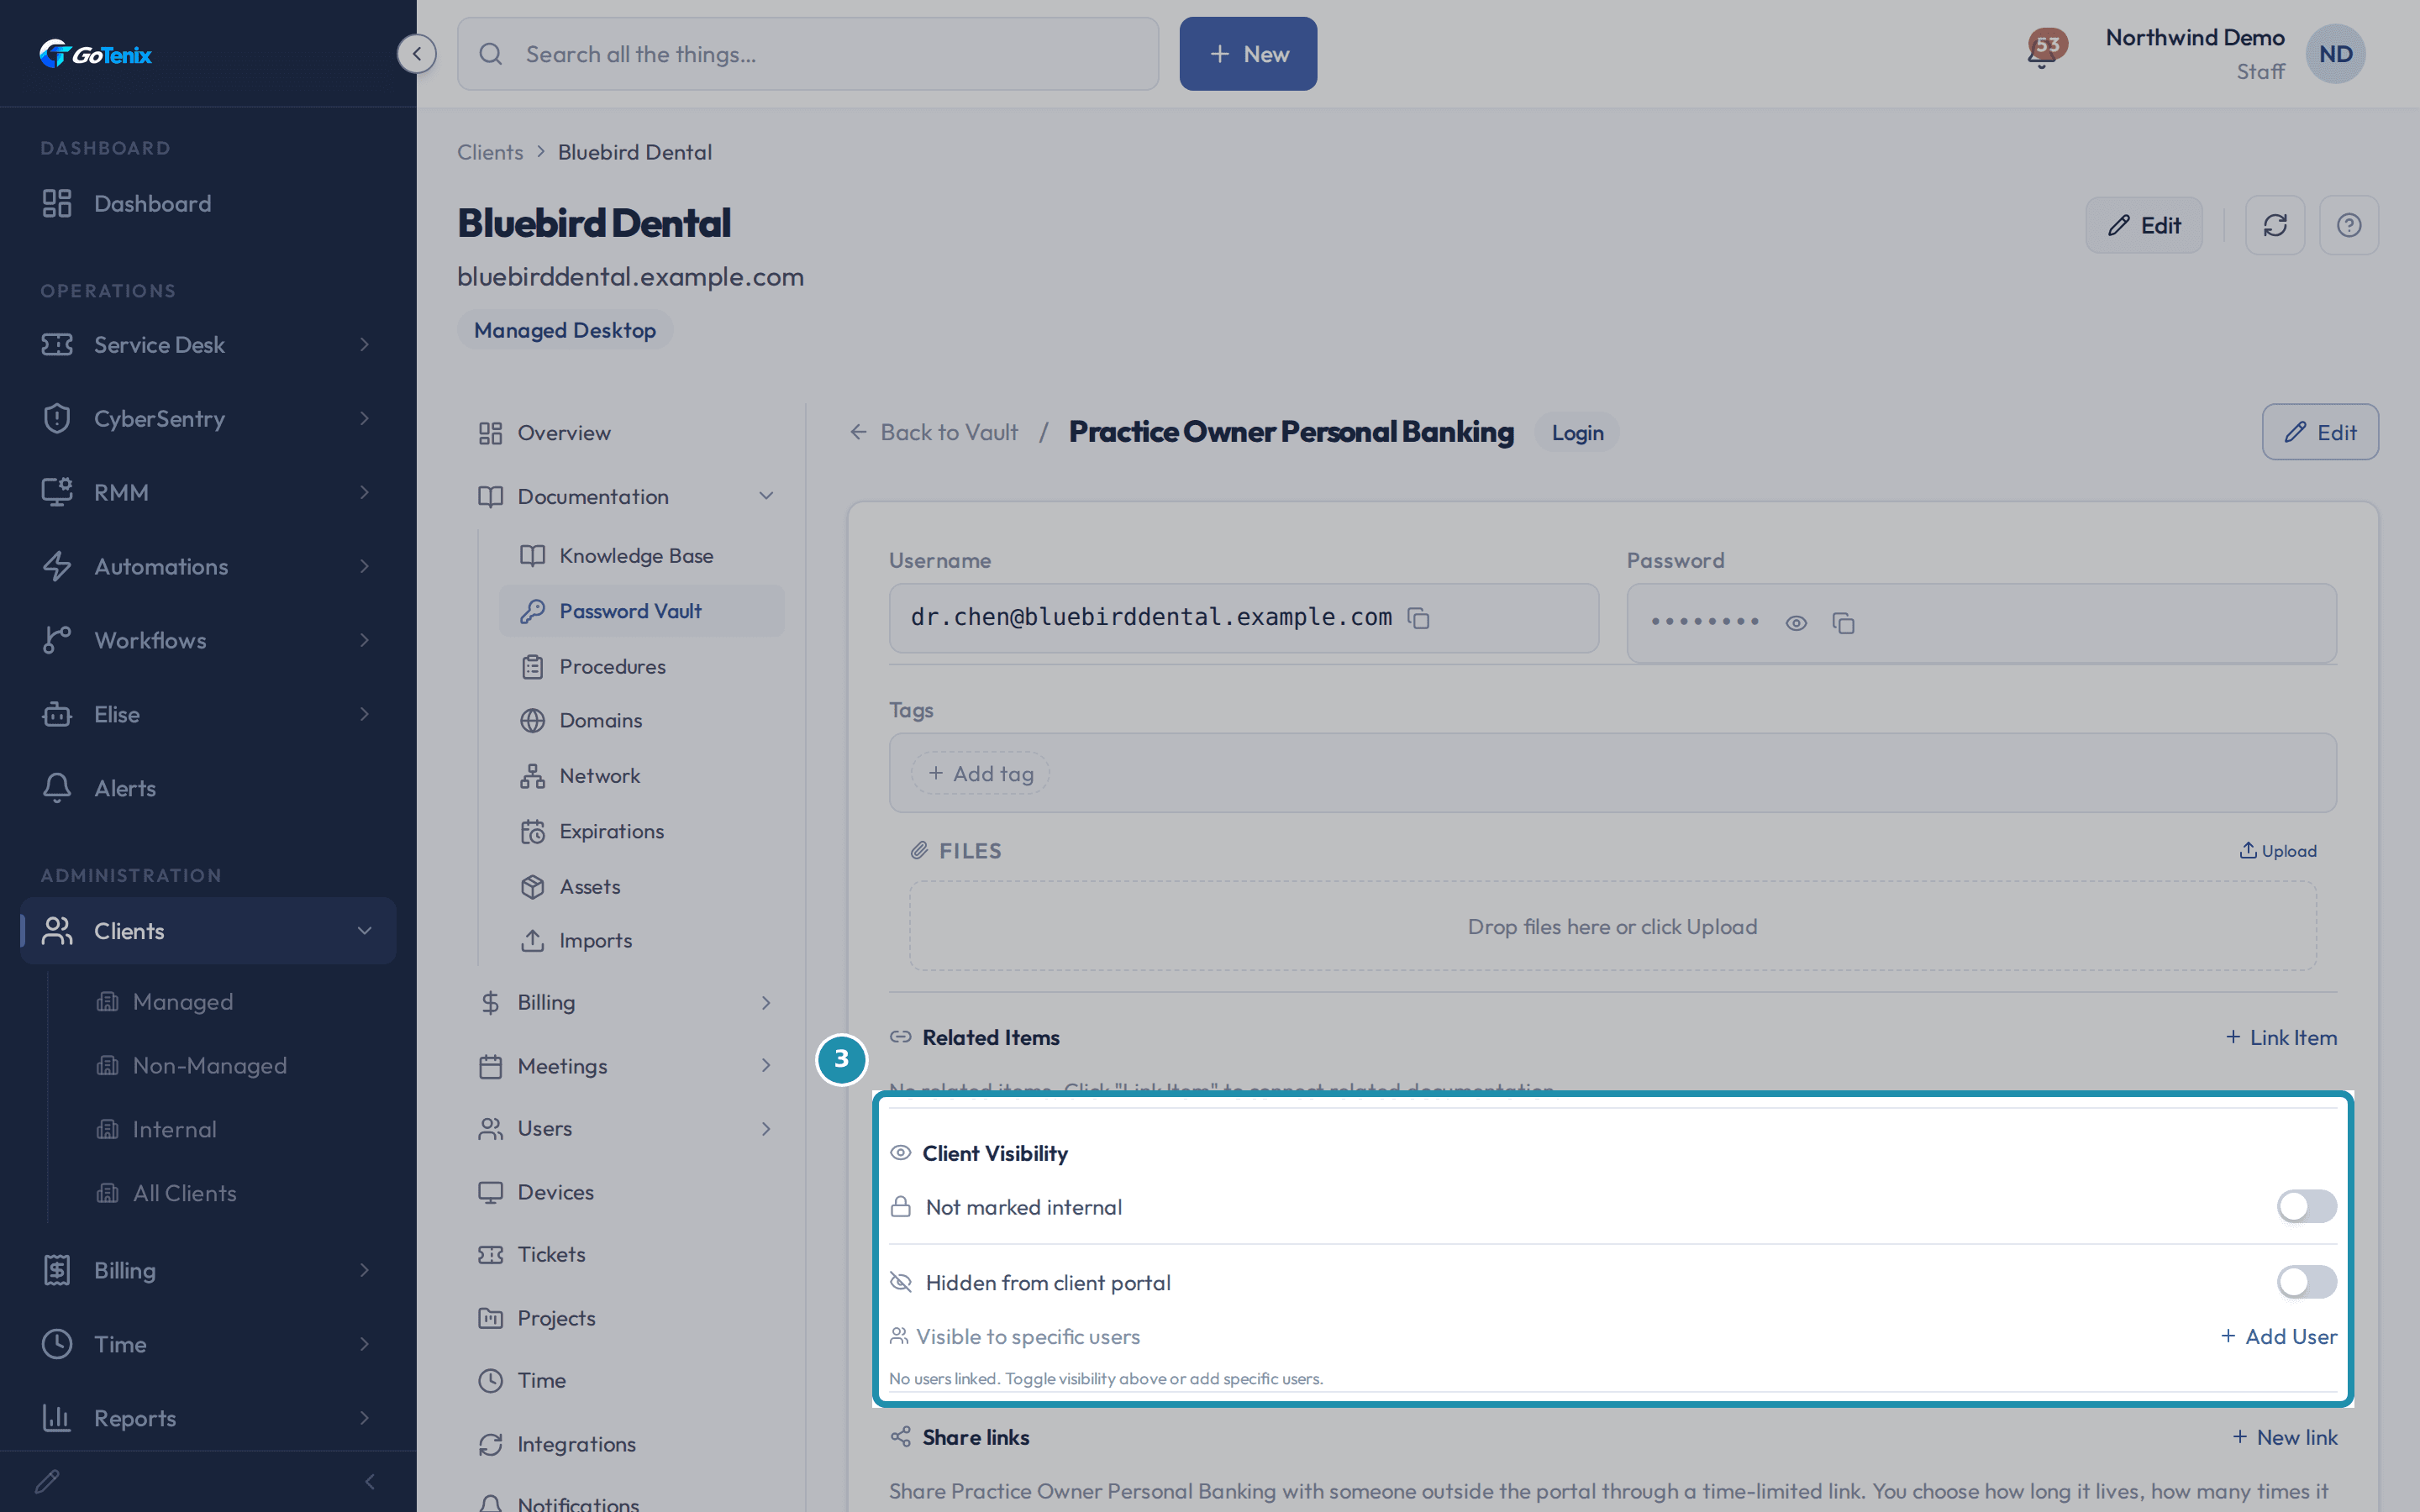The height and width of the screenshot is (1512, 2420).
Task: Edit the Practice Owner Personal Banking entry
Action: click(x=2320, y=432)
